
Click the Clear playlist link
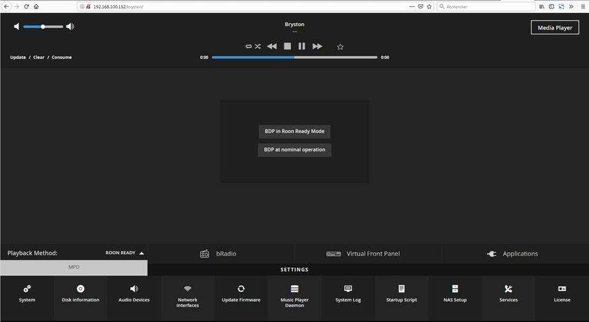coord(38,58)
